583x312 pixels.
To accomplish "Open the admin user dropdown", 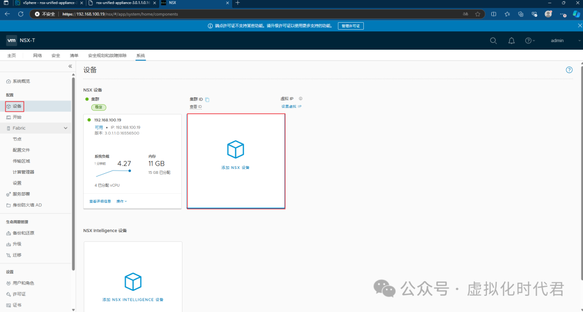I will click(565, 40).
